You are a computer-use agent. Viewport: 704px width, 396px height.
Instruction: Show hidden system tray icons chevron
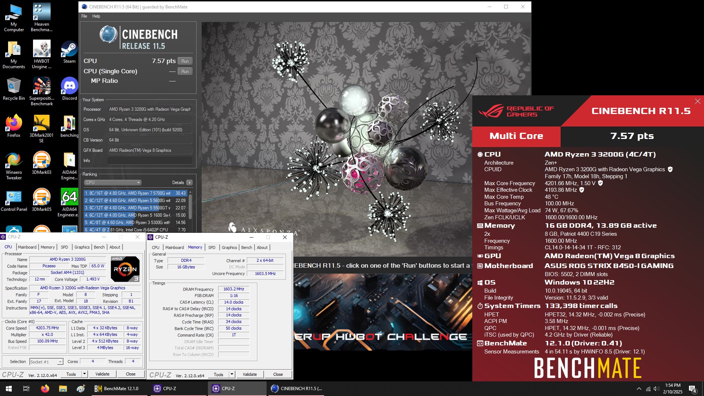[639, 389]
